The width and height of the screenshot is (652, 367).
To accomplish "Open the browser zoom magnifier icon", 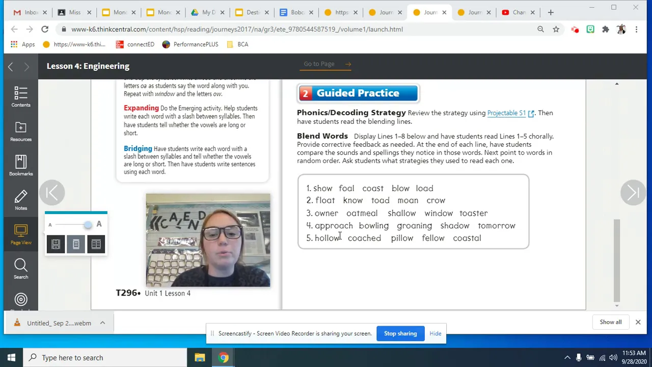I will [540, 30].
